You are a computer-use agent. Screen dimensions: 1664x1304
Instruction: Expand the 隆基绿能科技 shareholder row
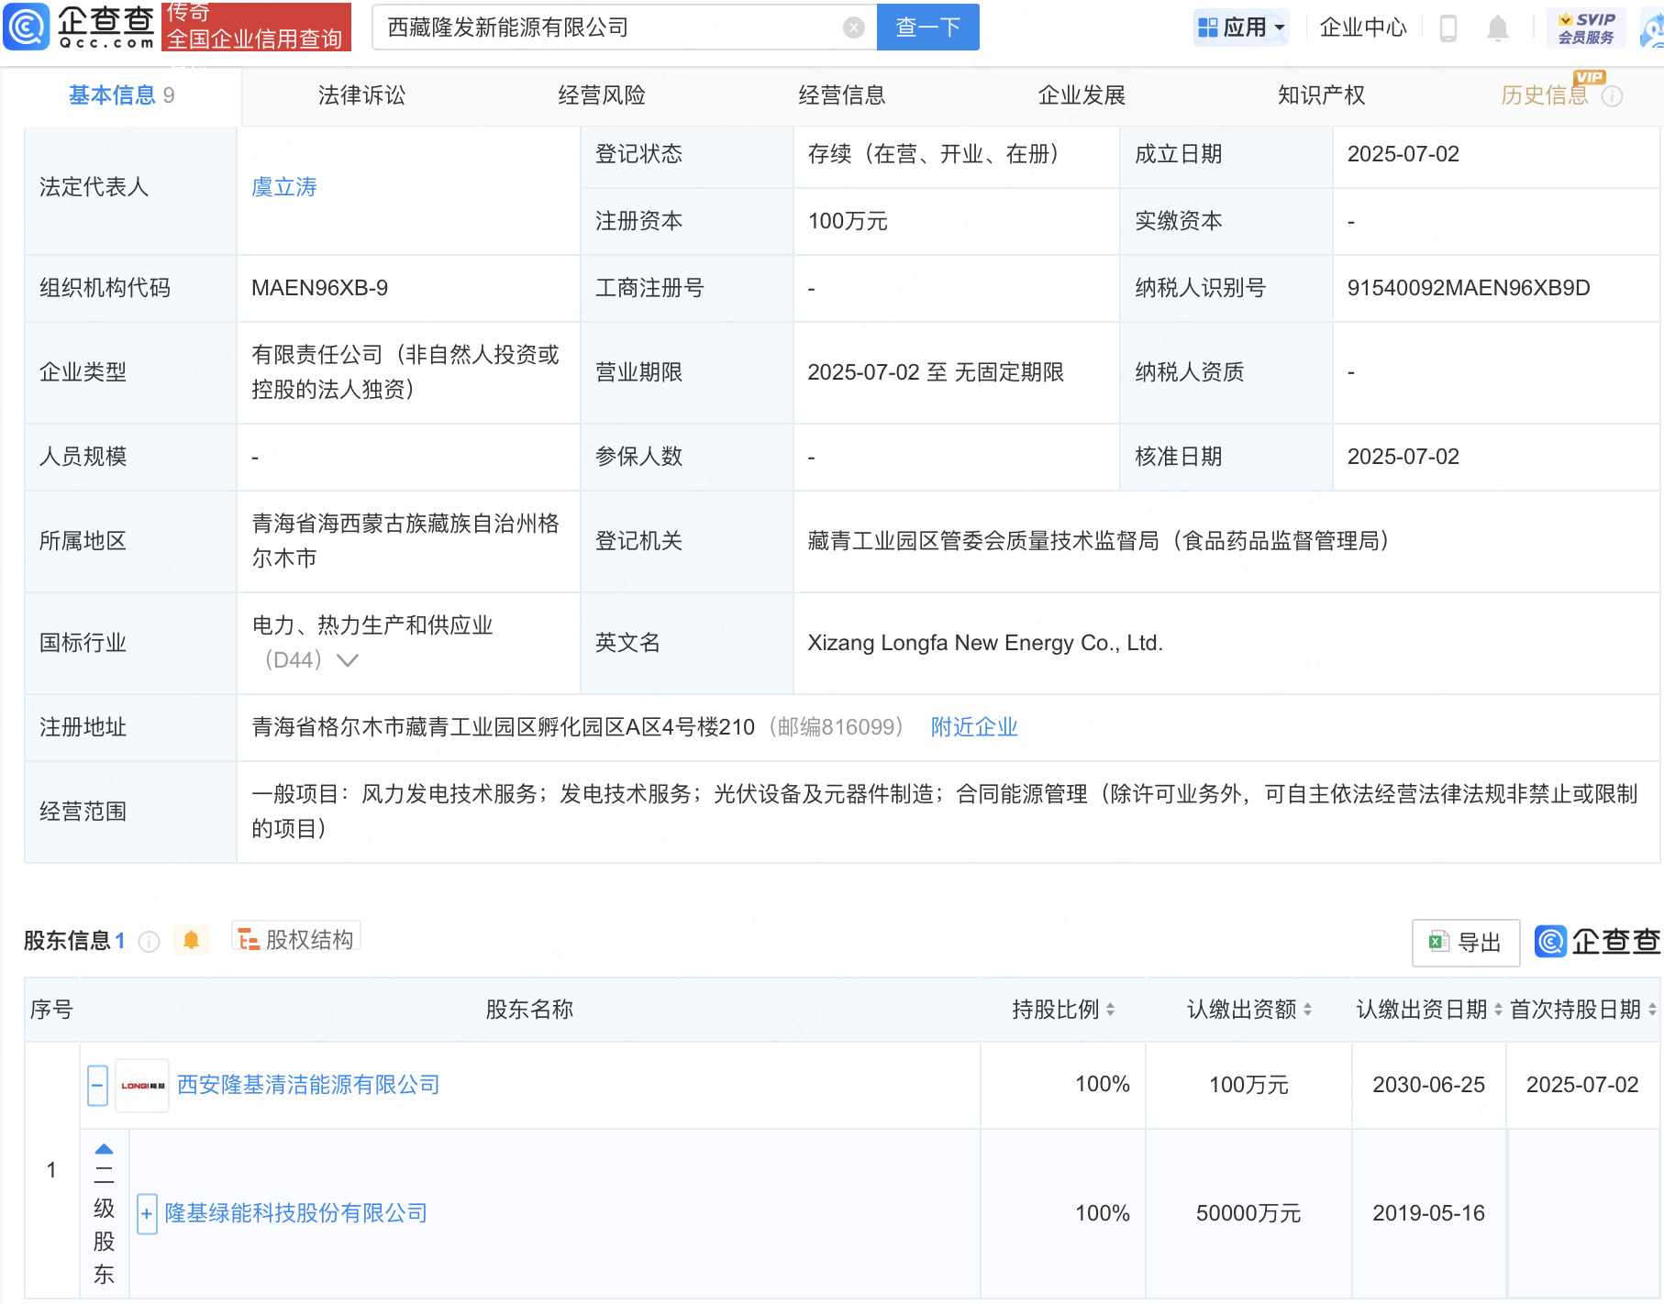[x=147, y=1214]
